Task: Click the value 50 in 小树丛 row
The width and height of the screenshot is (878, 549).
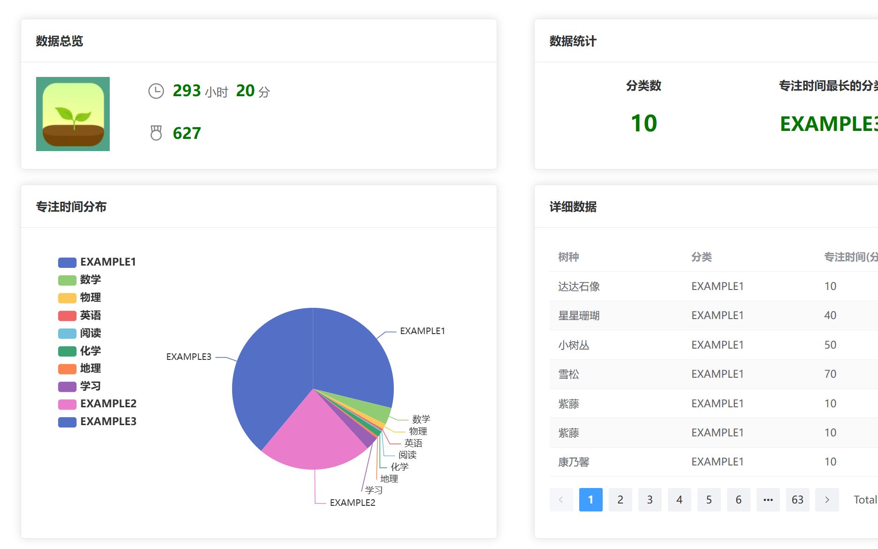Action: click(830, 345)
